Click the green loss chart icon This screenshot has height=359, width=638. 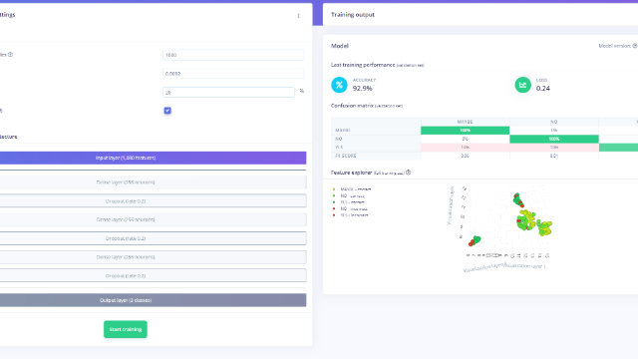click(522, 85)
